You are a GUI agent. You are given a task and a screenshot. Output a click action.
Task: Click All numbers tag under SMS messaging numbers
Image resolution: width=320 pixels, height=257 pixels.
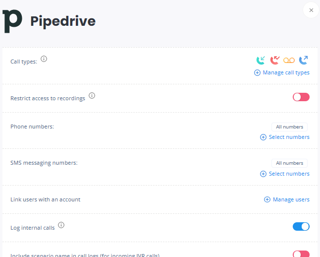tap(289, 163)
